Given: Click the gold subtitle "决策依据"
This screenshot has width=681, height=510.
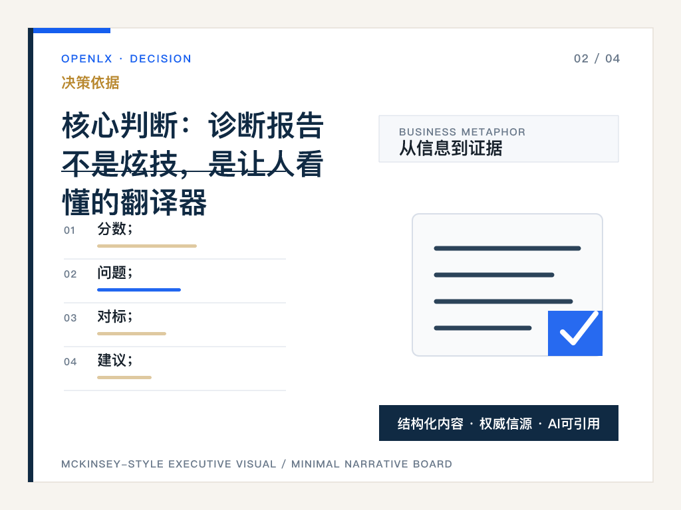Looking at the screenshot, I should pyautogui.click(x=90, y=82).
